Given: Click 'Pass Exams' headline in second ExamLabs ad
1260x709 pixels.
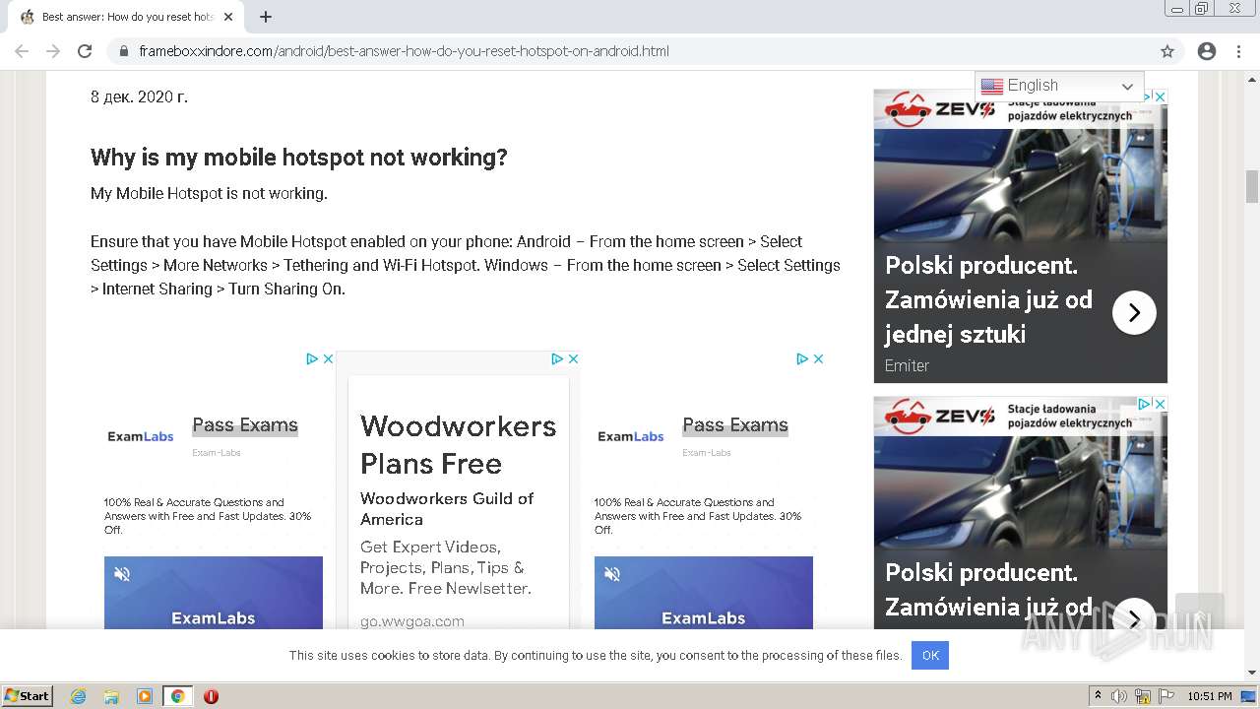Looking at the screenshot, I should coord(735,425).
